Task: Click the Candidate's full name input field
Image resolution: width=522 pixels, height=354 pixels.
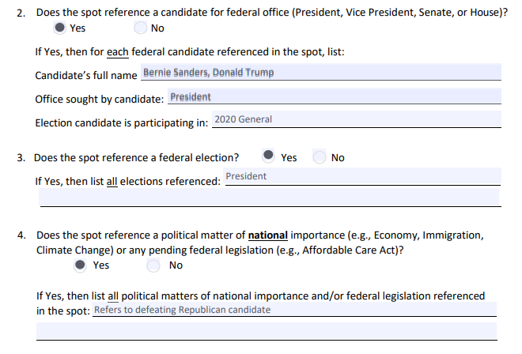Action: [320, 73]
